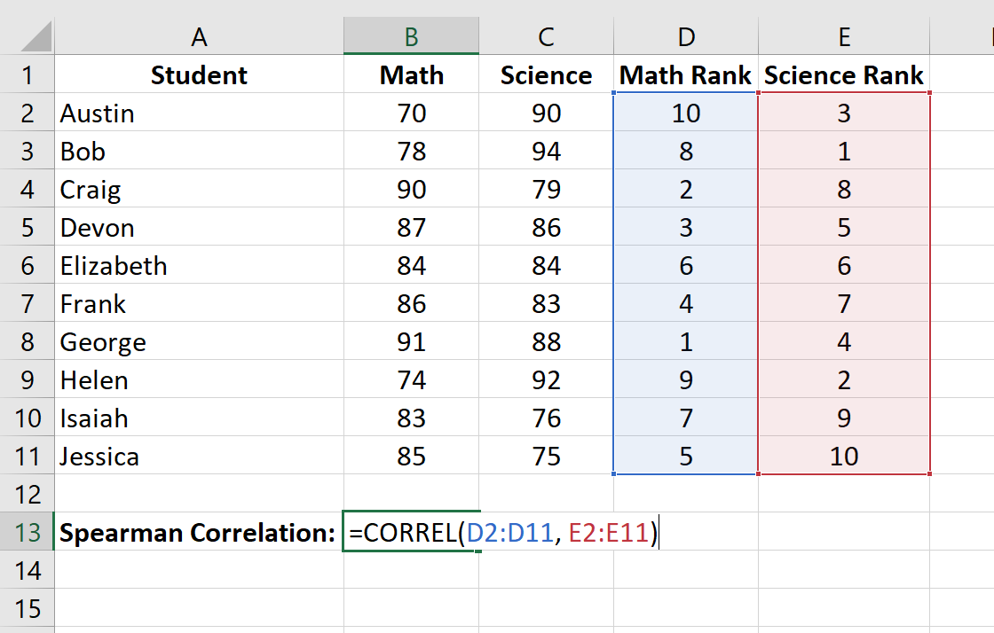Select column D header
Viewport: 994px width, 633px height.
point(686,36)
